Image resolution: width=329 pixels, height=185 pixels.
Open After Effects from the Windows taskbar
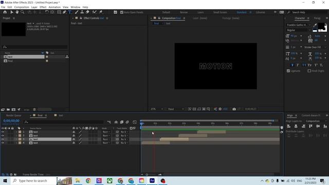point(152,180)
